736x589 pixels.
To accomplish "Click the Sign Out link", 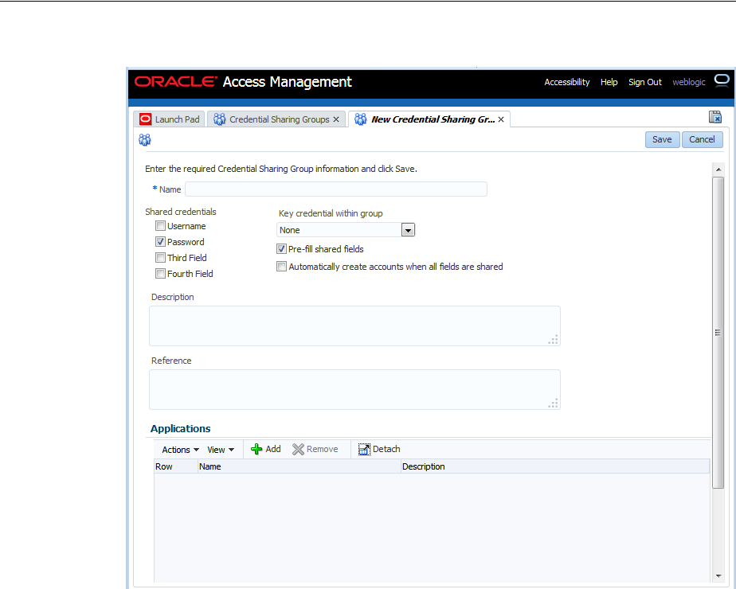I will (645, 82).
